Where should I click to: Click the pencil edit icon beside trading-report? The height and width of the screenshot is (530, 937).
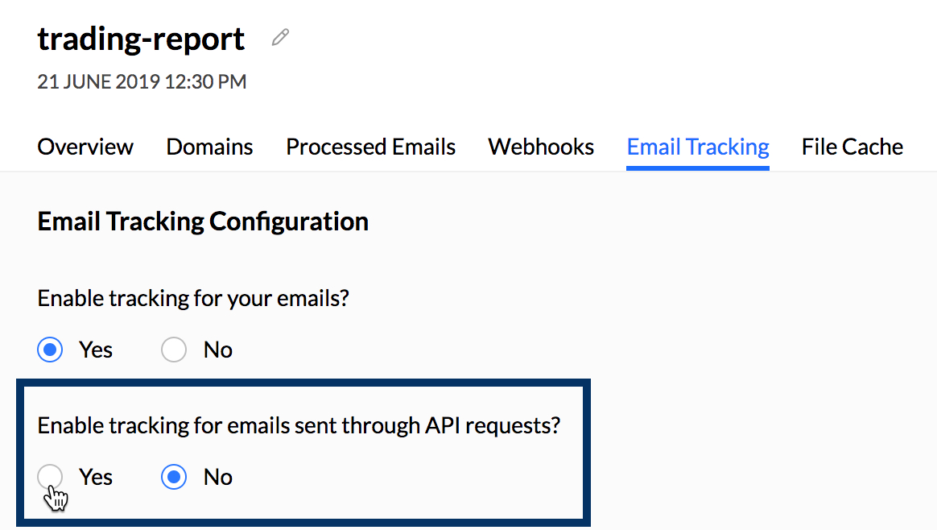point(280,38)
